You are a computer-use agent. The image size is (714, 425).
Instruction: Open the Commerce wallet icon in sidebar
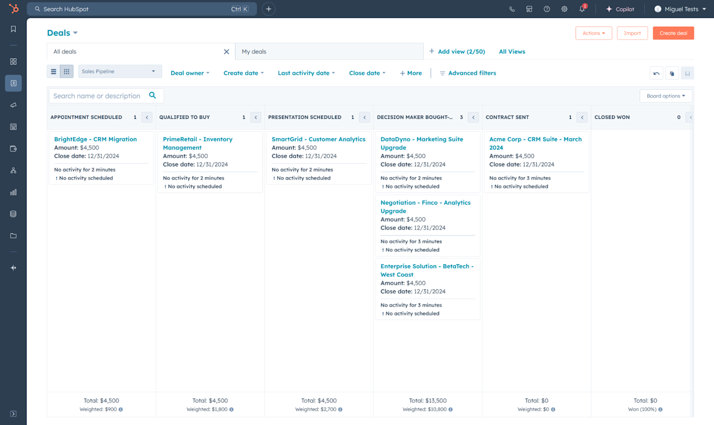pyautogui.click(x=13, y=148)
